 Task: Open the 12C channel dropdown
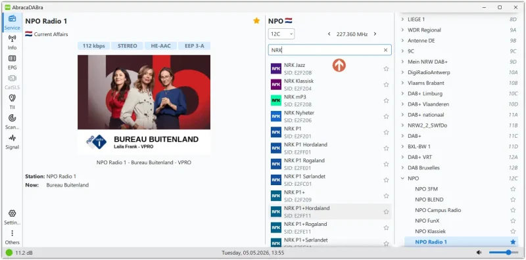tap(281, 34)
